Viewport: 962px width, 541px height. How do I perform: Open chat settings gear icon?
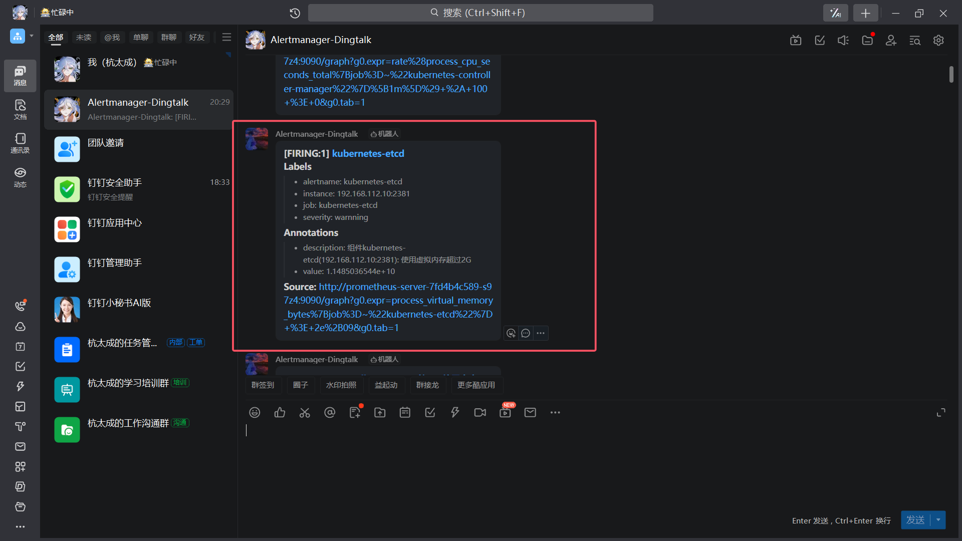coord(938,40)
